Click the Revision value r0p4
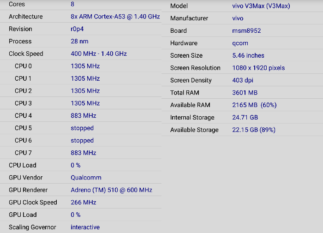Viewport: 323px width, 233px height. (77, 29)
